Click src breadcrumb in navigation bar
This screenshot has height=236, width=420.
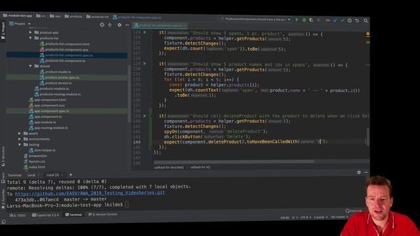[41, 16]
